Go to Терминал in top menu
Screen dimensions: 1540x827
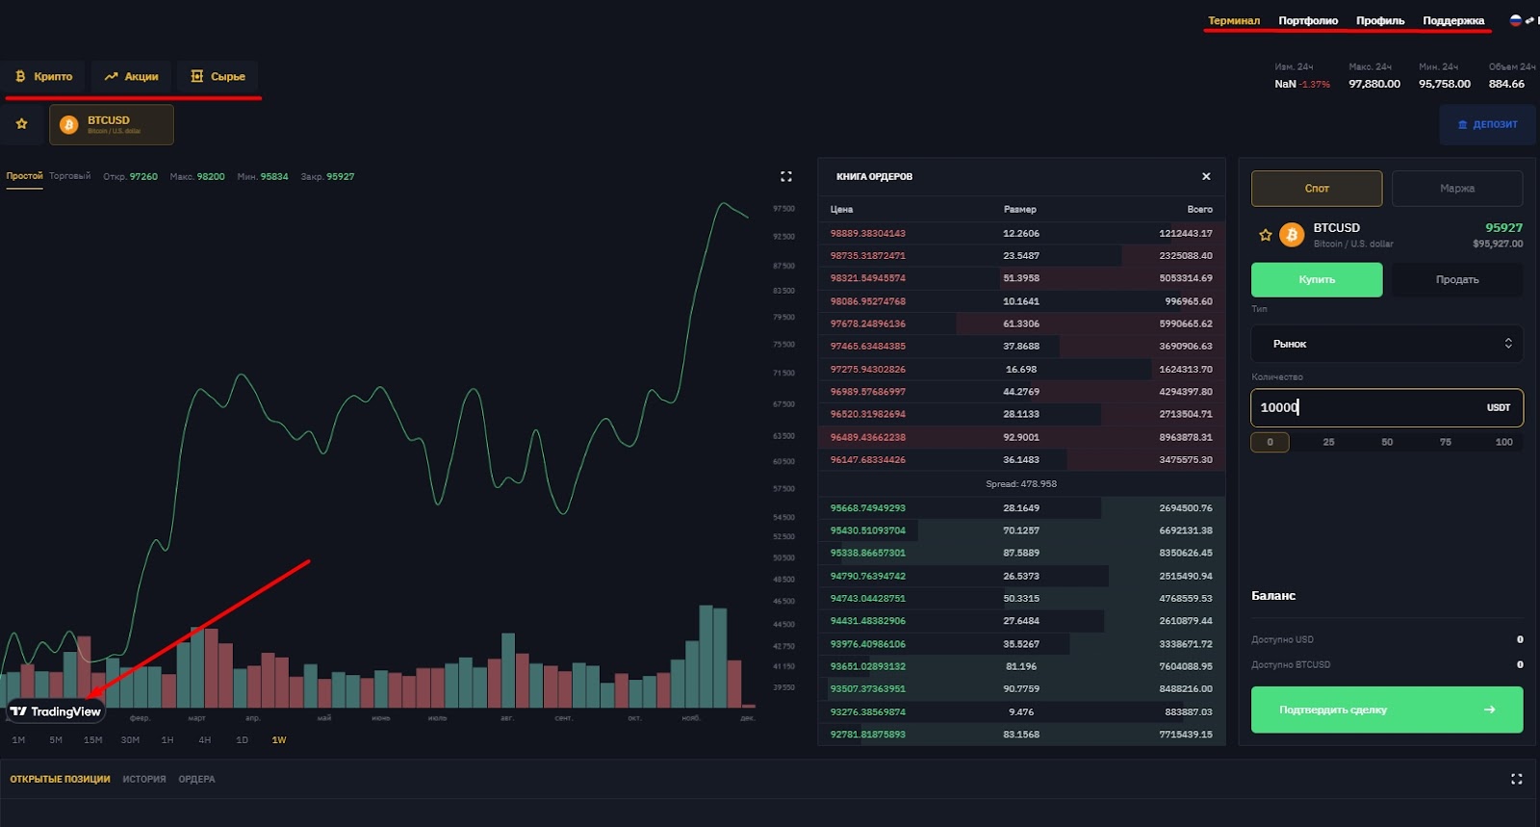pos(1234,20)
